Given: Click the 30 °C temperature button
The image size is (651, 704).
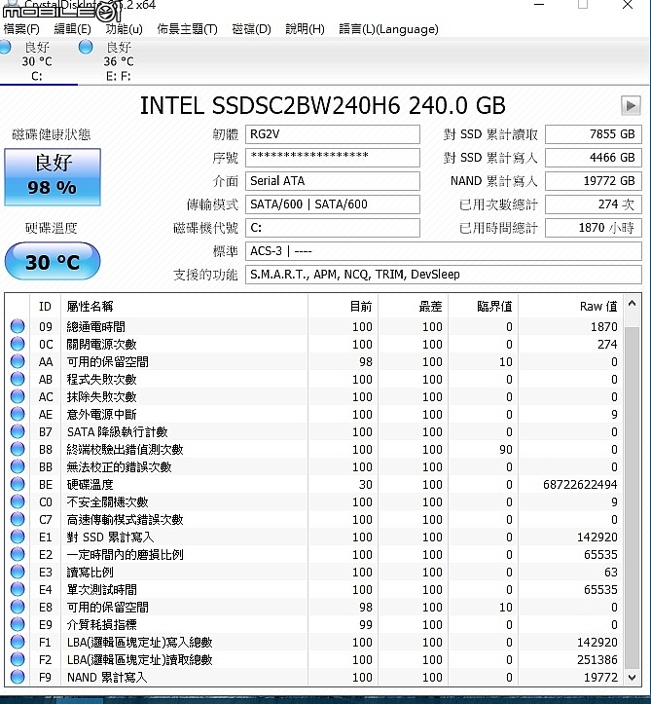Looking at the screenshot, I should tap(53, 261).
